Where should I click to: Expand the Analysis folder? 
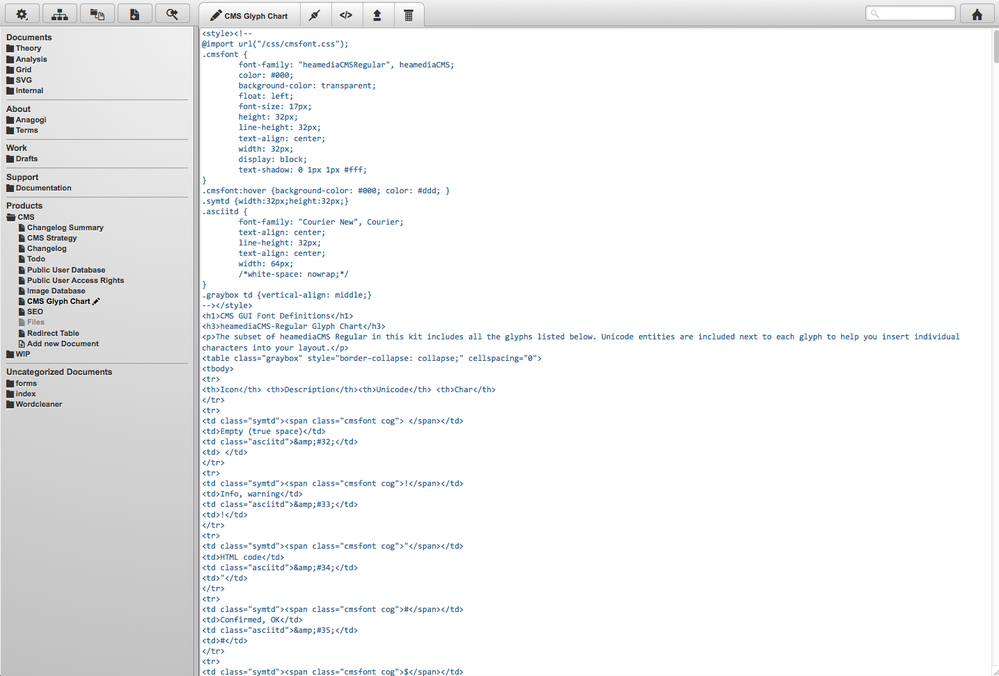[26, 59]
